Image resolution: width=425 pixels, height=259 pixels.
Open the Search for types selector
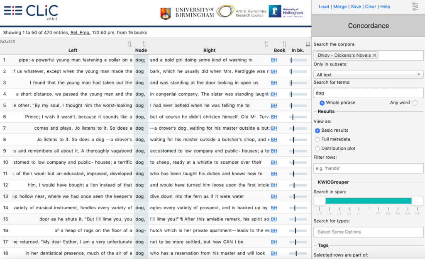click(368, 232)
